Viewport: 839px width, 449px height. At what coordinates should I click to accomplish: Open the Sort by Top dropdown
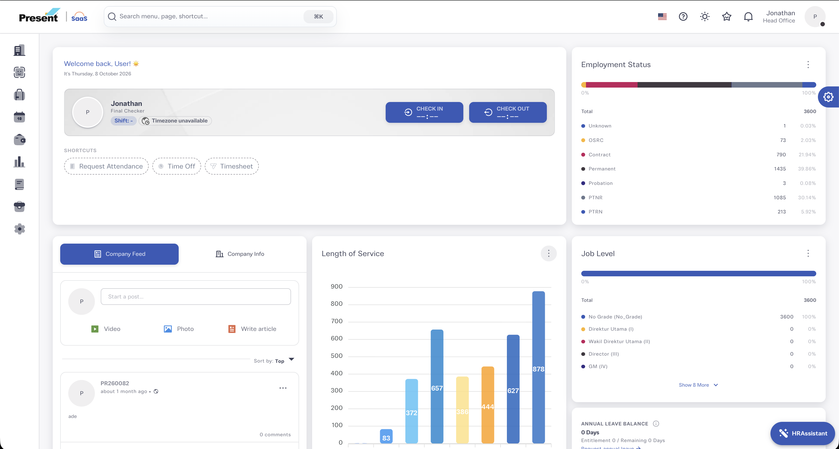pos(274,361)
